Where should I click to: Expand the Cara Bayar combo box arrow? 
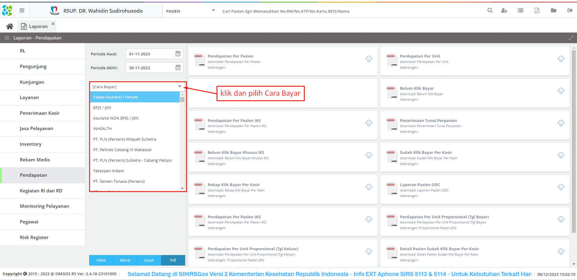pyautogui.click(x=180, y=86)
